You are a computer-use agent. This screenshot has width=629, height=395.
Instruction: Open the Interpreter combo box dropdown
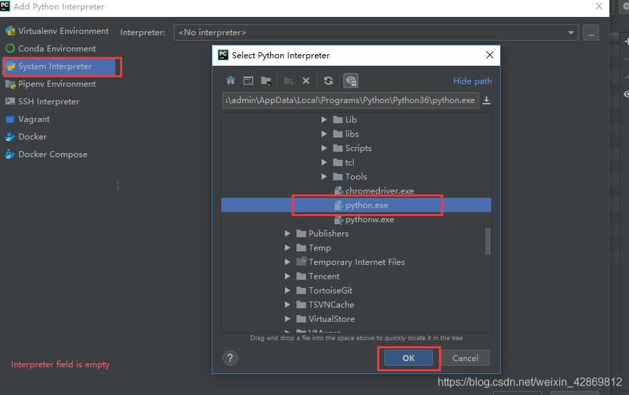click(571, 33)
